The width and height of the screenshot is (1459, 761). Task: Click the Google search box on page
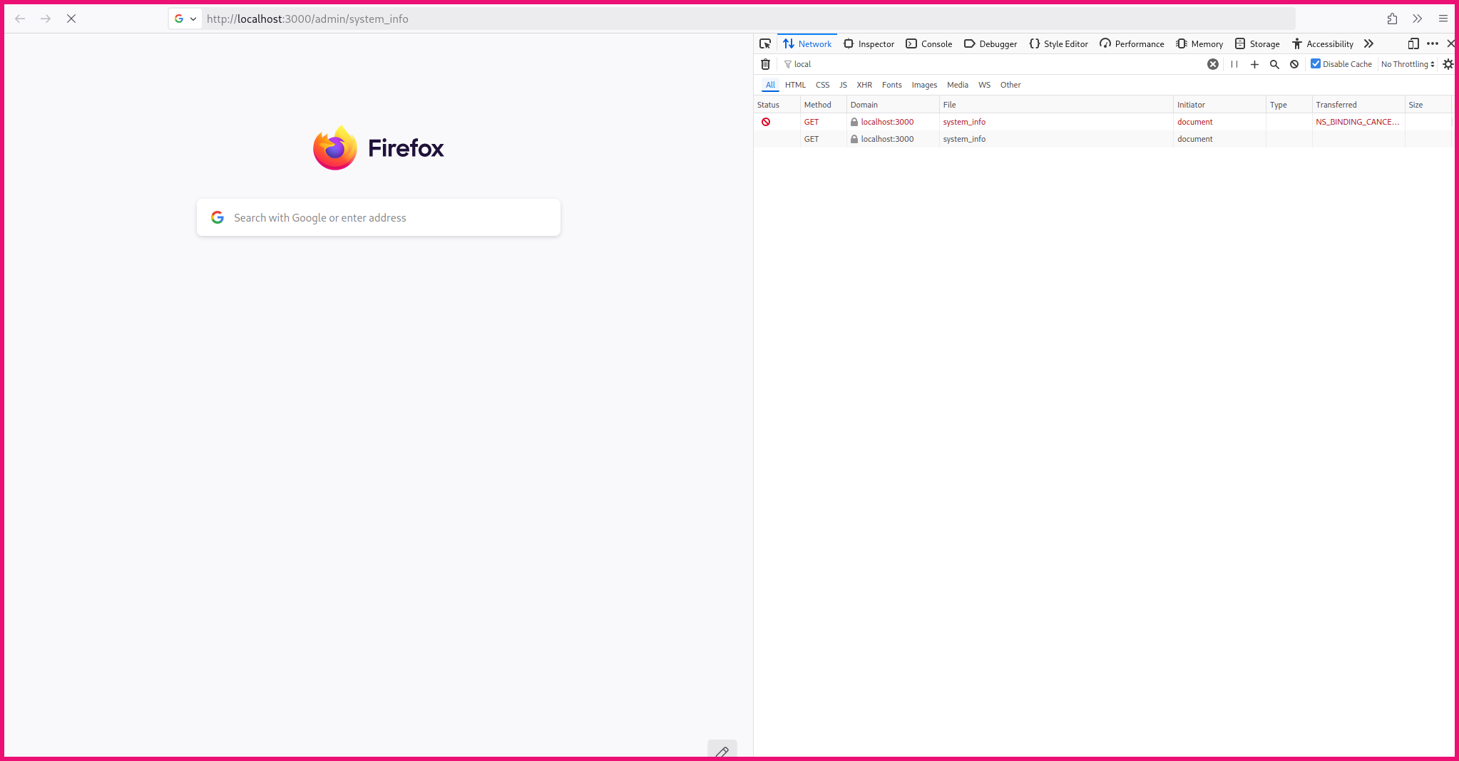(x=379, y=217)
